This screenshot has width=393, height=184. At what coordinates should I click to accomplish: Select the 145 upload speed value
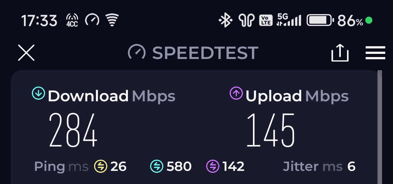point(271,130)
